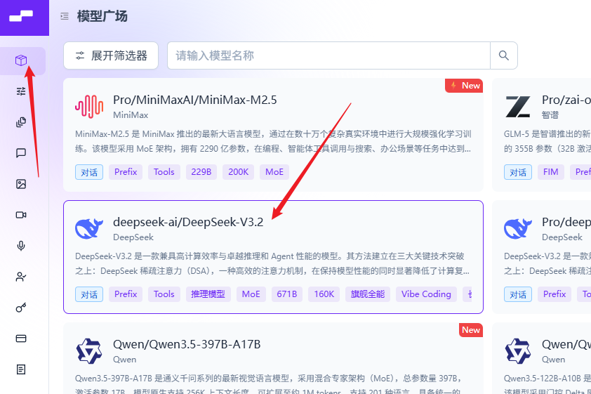
Task: Click MoE tag on DeepSeek-V3.2 card
Action: pos(251,294)
